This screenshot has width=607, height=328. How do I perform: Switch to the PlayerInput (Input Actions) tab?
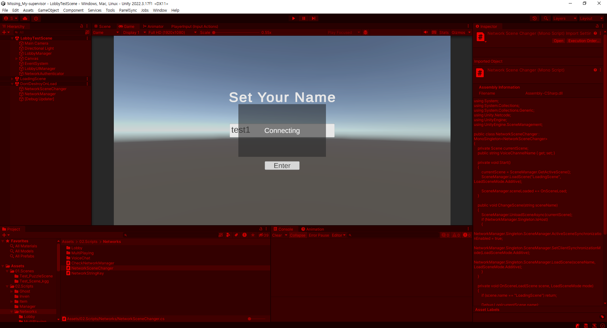pyautogui.click(x=194, y=26)
